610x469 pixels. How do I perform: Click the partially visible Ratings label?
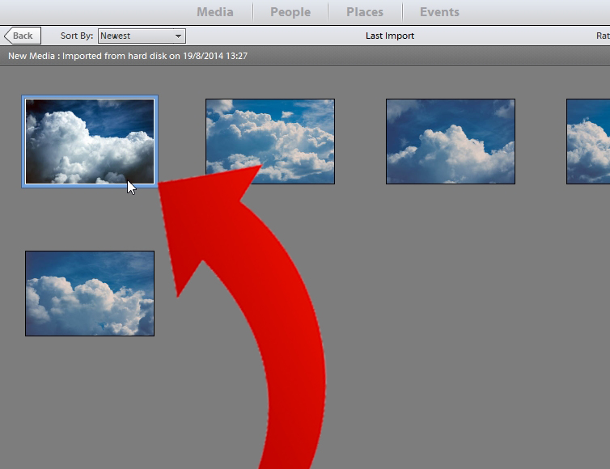[x=603, y=36]
